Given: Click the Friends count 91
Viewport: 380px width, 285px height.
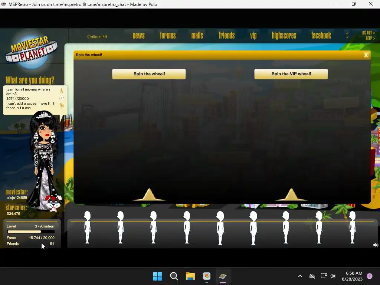Looking at the screenshot, I should 52,244.
